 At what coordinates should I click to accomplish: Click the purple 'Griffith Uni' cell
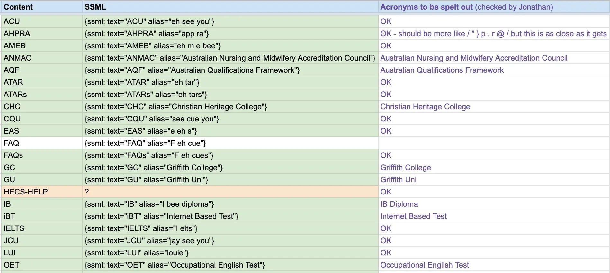pyautogui.click(x=494, y=180)
